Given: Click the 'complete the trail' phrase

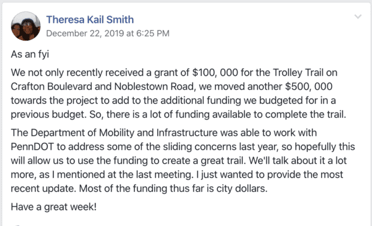Looking at the screenshot, I should 305,114.
